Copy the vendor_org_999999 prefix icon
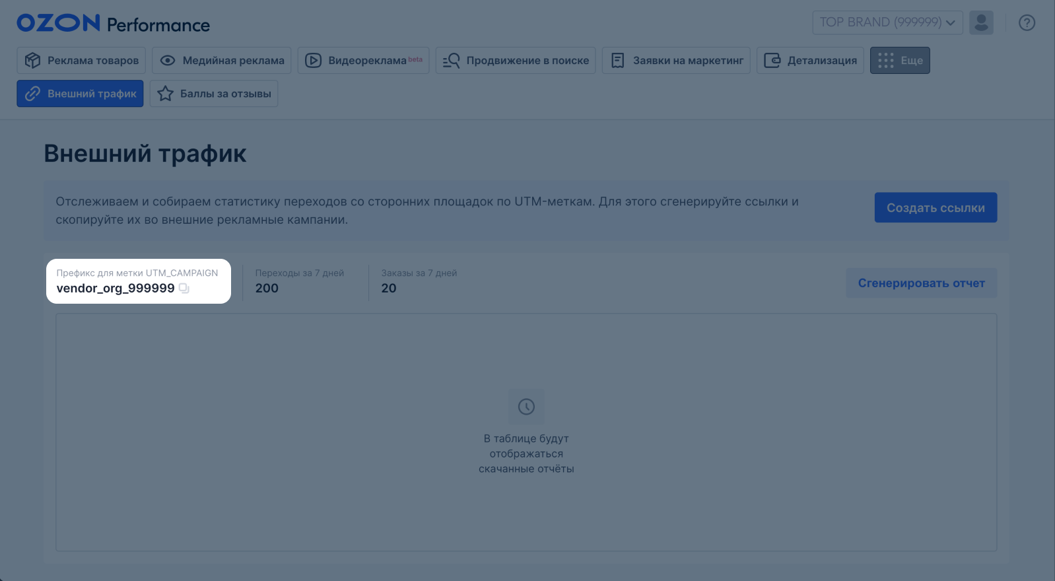The width and height of the screenshot is (1055, 581). 184,289
